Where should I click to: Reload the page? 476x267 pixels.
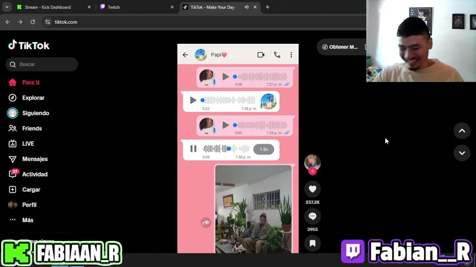(33, 22)
